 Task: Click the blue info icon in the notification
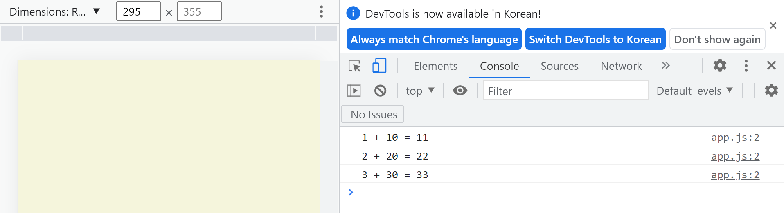tap(353, 13)
